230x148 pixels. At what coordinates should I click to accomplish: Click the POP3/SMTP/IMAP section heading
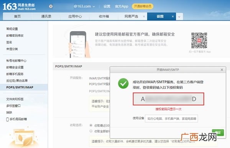coord(69,67)
